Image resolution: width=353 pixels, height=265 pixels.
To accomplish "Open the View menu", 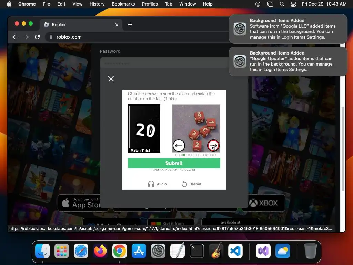I will [x=78, y=4].
